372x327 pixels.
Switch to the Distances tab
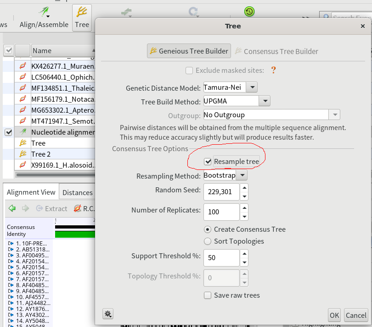(77, 192)
